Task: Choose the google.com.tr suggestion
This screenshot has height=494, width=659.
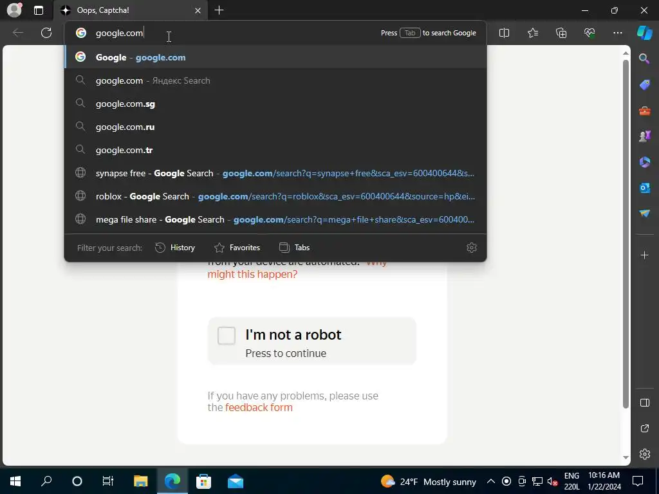Action: [275, 149]
